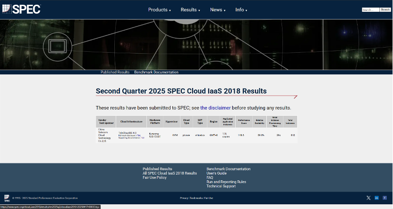The image size is (393, 209).
Task: Expand the Info dropdown menu
Action: click(241, 10)
